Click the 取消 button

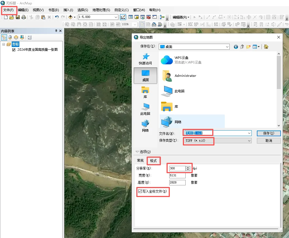click(x=269, y=141)
